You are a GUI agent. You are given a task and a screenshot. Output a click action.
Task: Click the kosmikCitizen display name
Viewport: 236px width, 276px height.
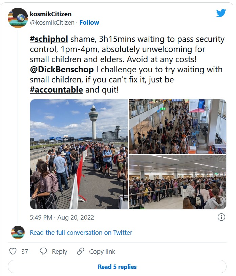[51, 14]
